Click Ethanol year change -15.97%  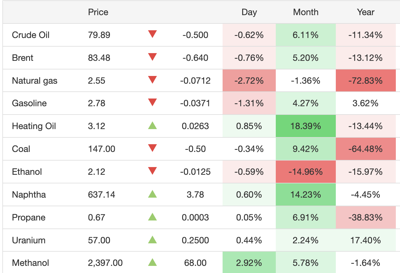(x=366, y=172)
